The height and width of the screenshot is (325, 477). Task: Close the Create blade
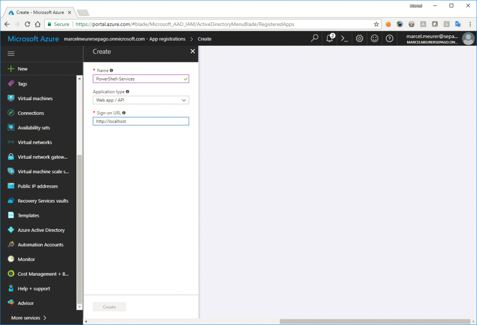click(192, 51)
